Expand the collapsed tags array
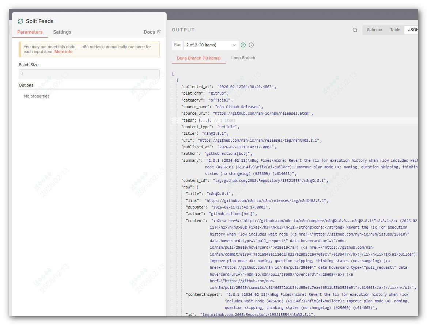The image size is (427, 325). 204,120
